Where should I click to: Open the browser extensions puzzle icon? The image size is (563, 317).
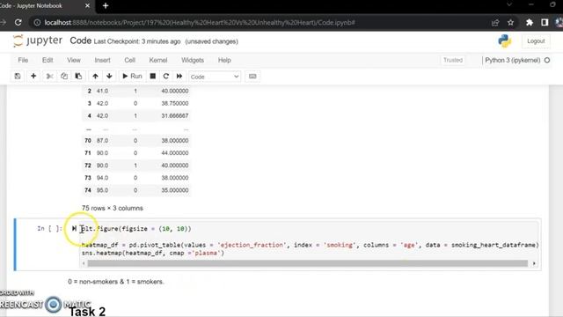pos(530,23)
